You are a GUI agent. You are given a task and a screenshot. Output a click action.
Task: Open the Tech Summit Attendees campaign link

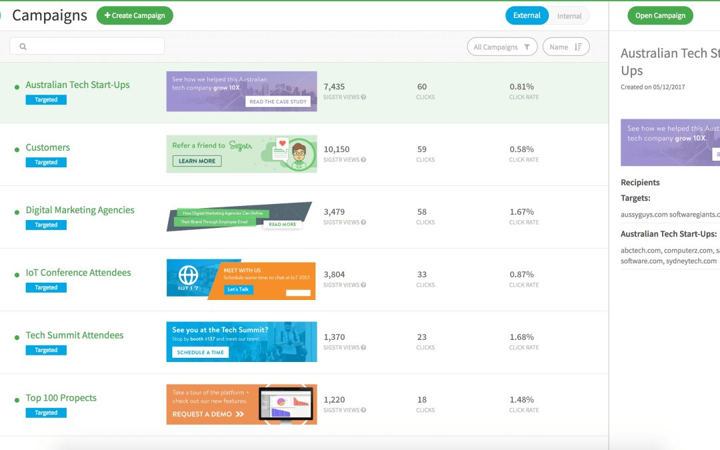tap(75, 335)
